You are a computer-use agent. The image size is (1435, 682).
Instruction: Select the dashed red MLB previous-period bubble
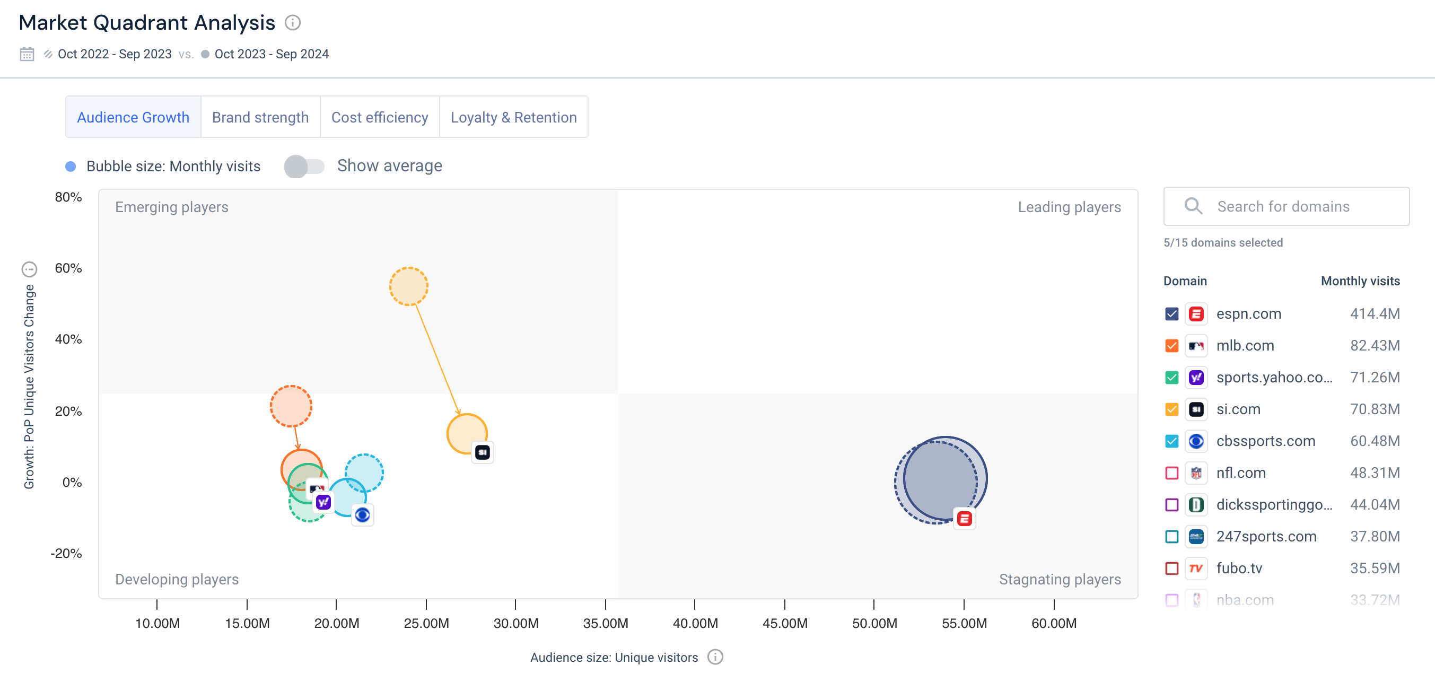tap(291, 406)
